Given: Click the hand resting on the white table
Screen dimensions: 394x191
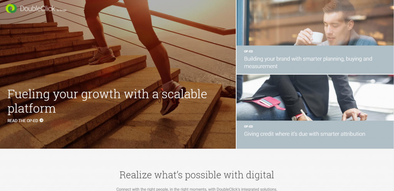Looking at the screenshot, I should (354, 115).
